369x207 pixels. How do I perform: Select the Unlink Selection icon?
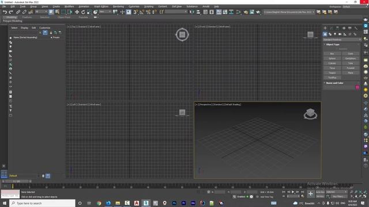[x=24, y=12]
